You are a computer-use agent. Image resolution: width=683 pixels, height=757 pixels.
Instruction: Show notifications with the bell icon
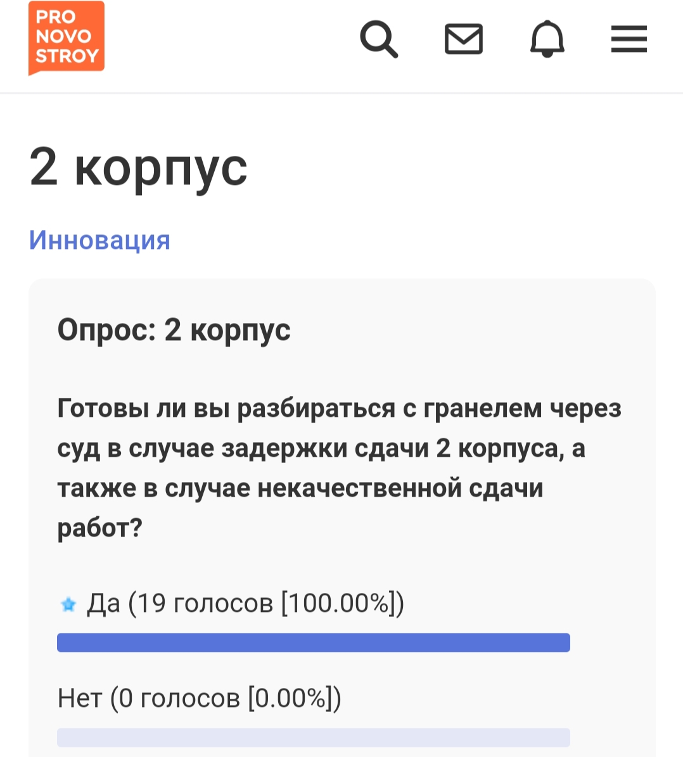(x=547, y=39)
